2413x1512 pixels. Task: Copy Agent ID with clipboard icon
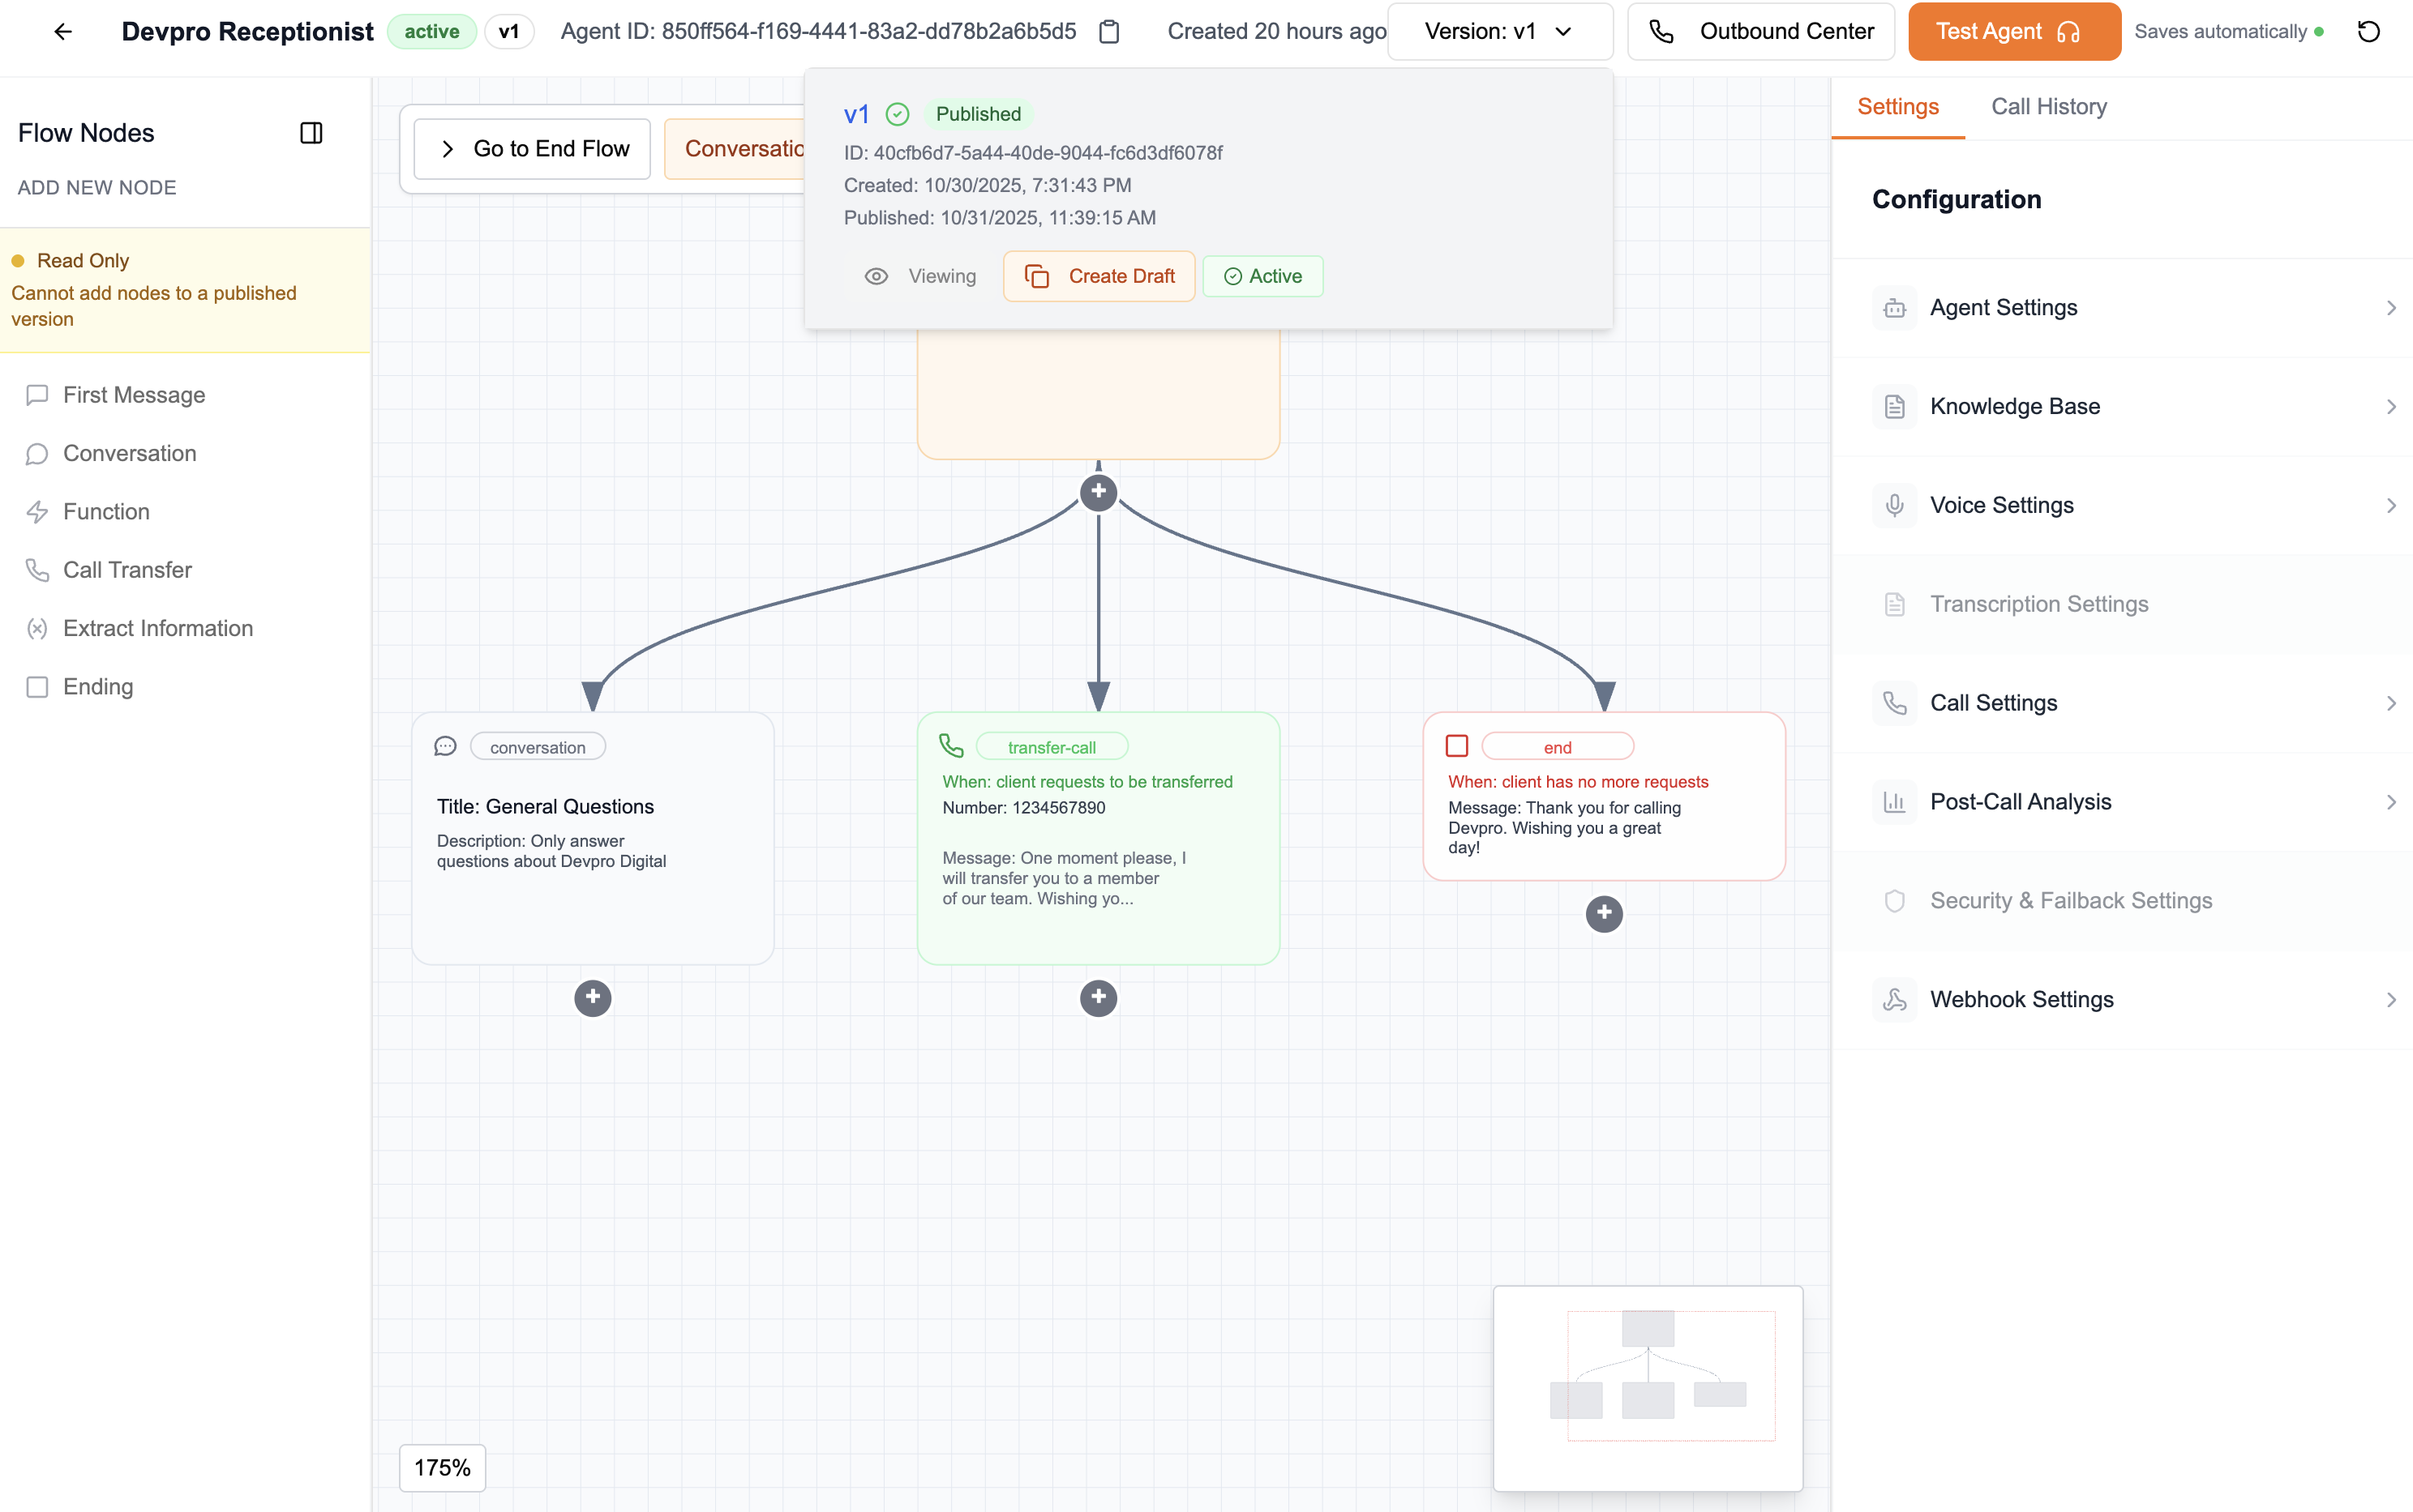pyautogui.click(x=1108, y=32)
